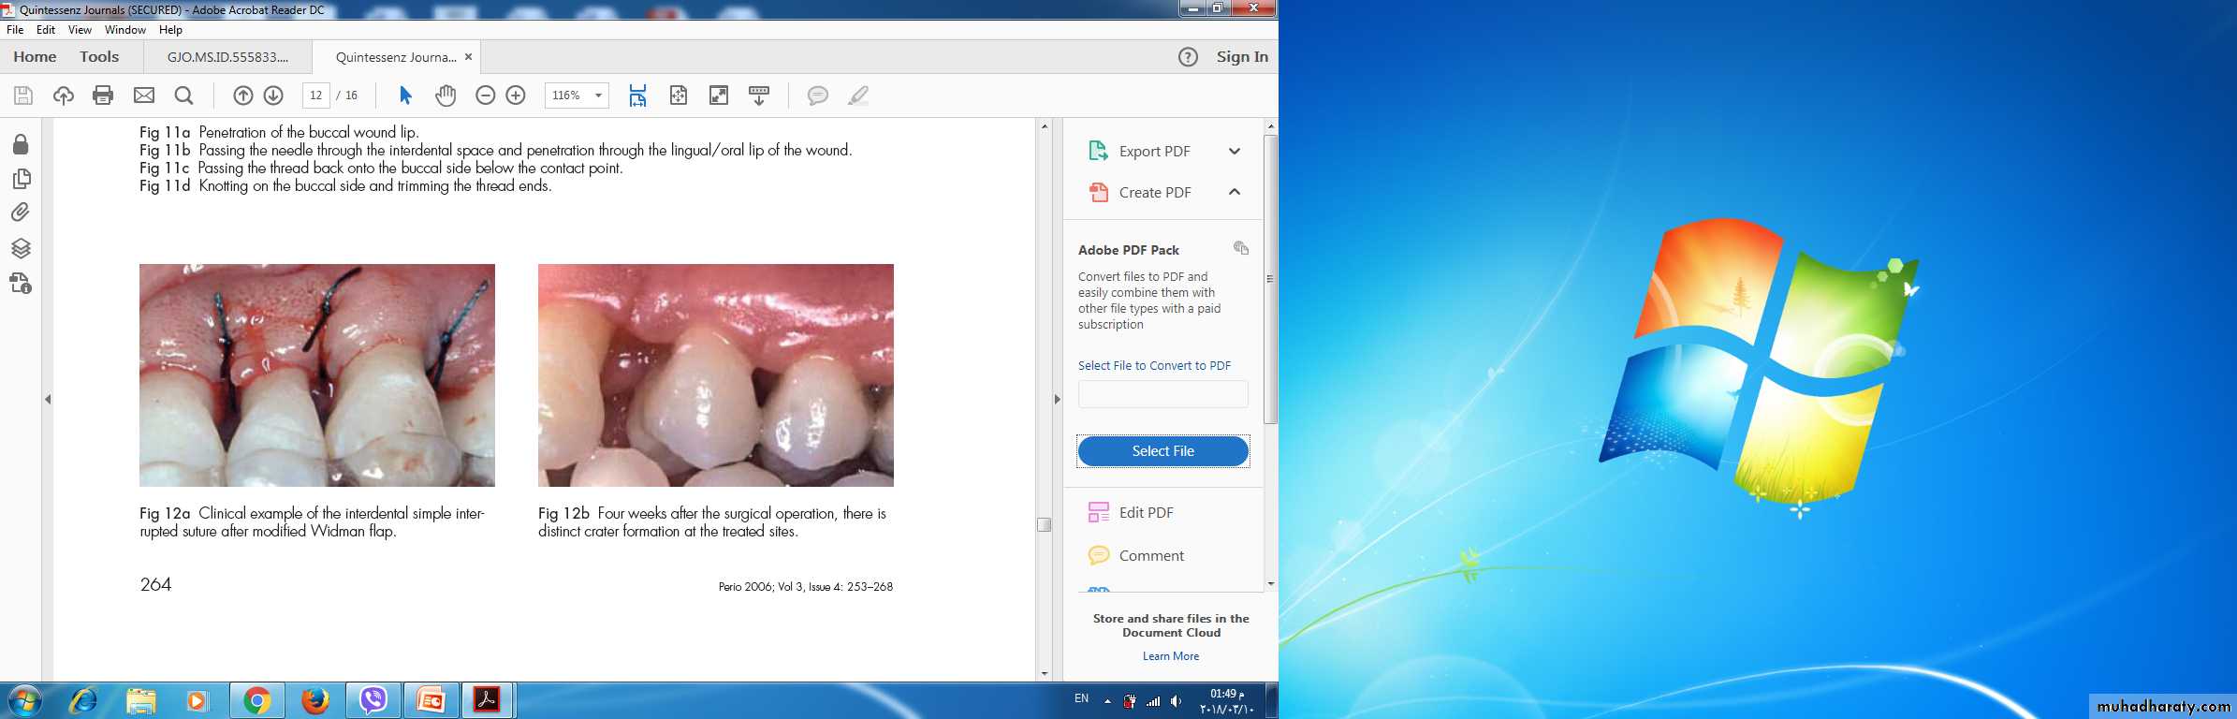This screenshot has width=2237, height=719.
Task: Click the Learn More link
Action: [x=1170, y=656]
